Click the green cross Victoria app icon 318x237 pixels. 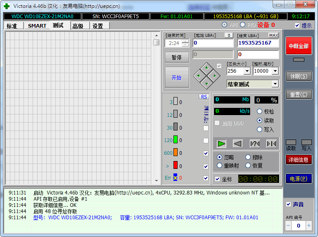click(x=7, y=6)
